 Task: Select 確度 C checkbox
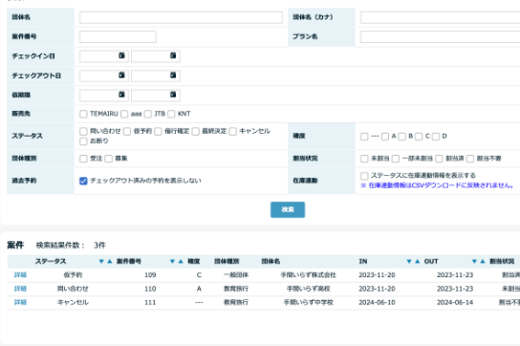tap(419, 137)
